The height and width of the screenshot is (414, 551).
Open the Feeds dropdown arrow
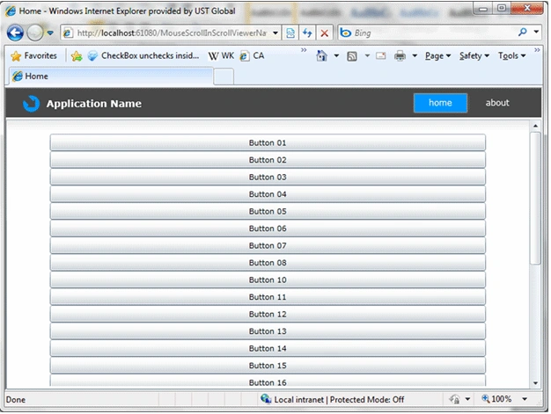[x=367, y=55]
